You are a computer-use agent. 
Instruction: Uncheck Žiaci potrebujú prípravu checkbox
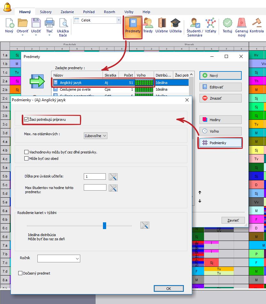[27, 120]
